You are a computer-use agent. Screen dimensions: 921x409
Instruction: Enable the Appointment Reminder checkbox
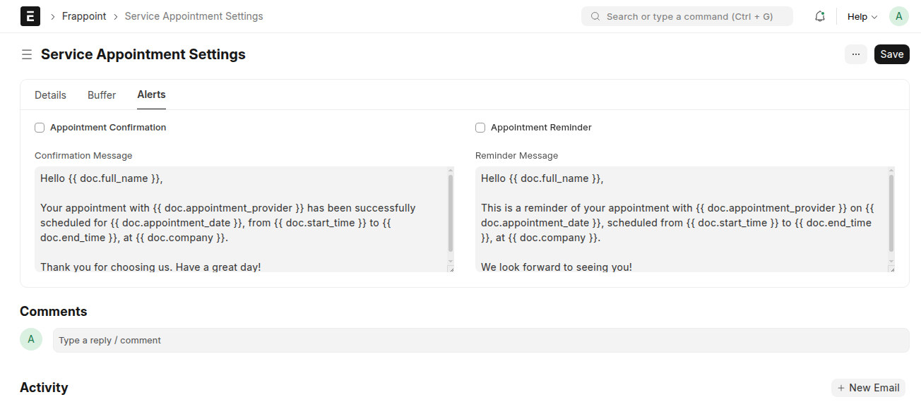pyautogui.click(x=480, y=128)
